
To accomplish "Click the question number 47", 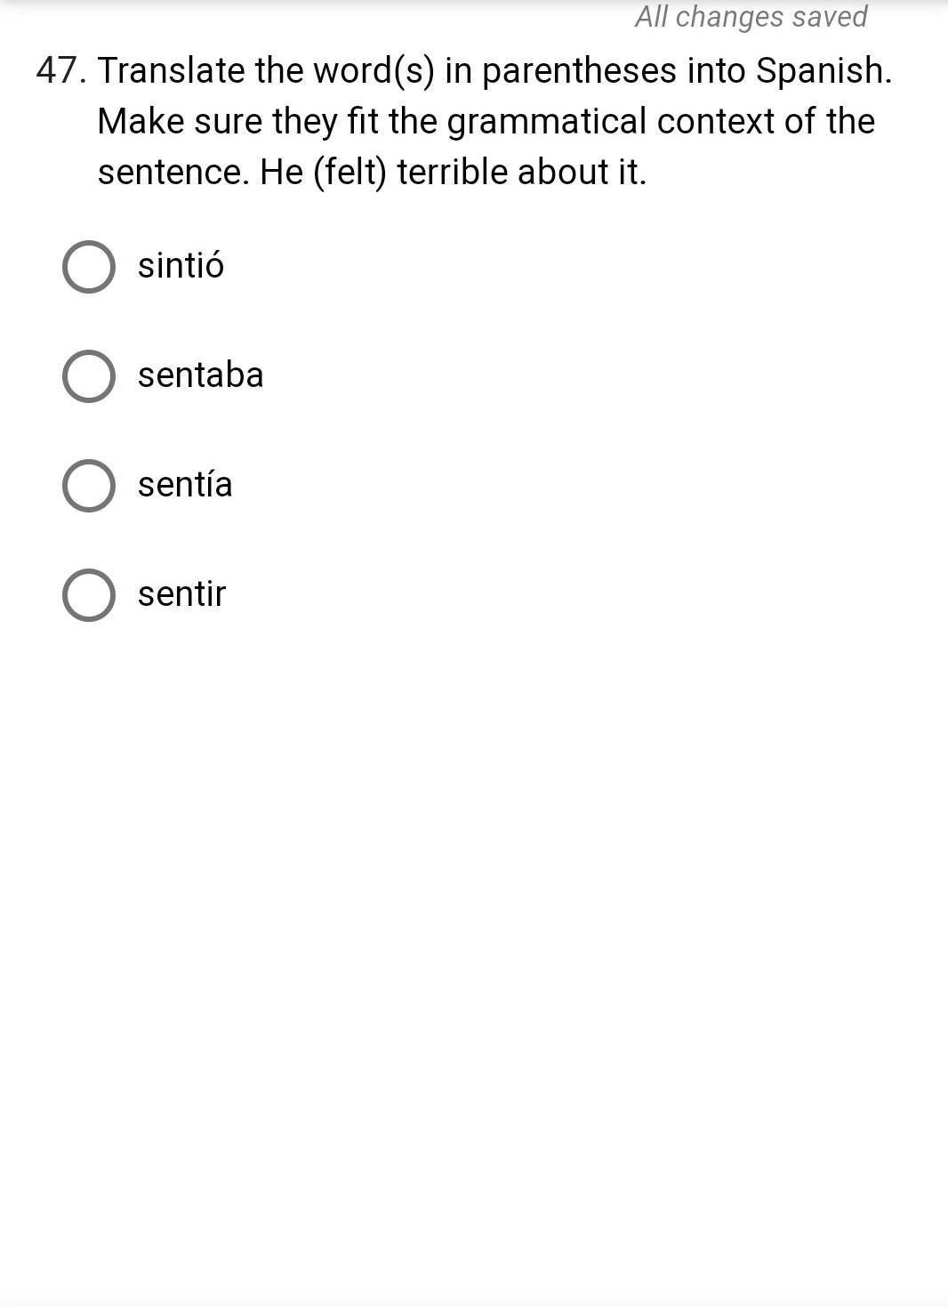I will tap(61, 70).
